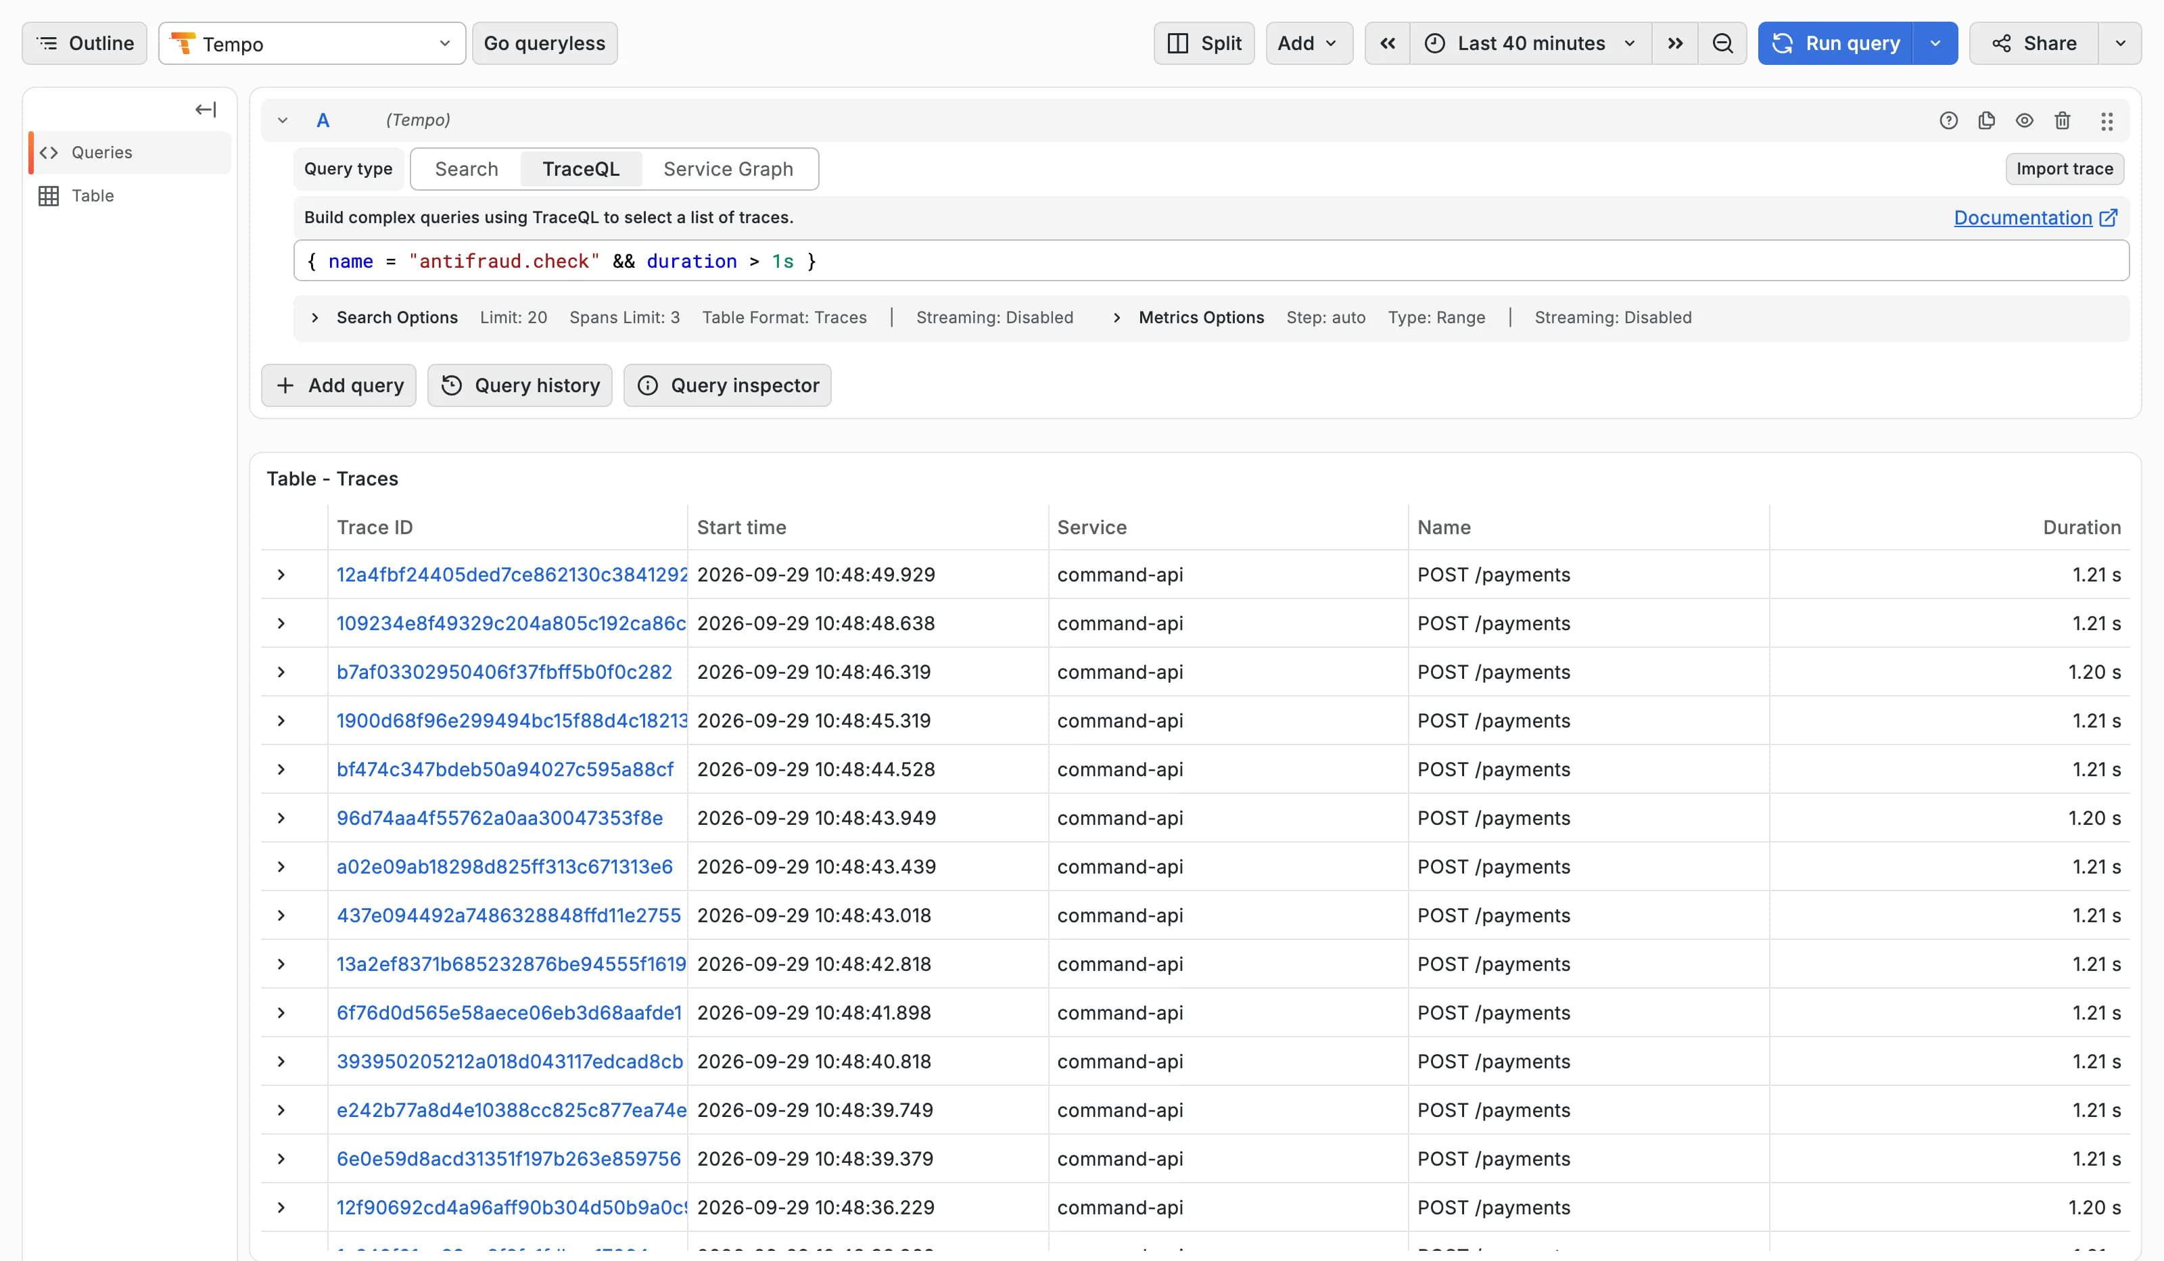Click the Import trace button
2164x1261 pixels.
(x=2065, y=169)
